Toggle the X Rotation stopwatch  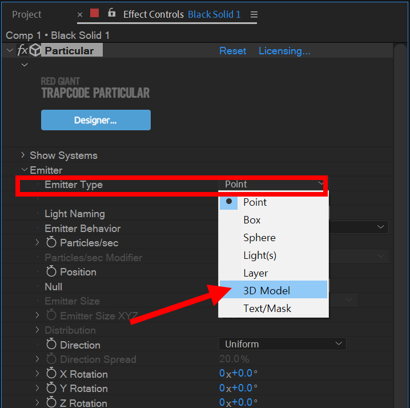51,373
